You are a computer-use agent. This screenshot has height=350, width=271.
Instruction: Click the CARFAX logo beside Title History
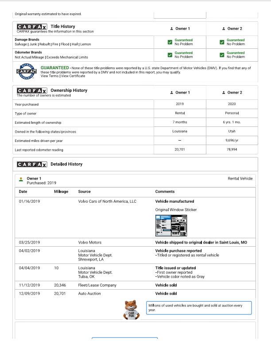(32, 27)
